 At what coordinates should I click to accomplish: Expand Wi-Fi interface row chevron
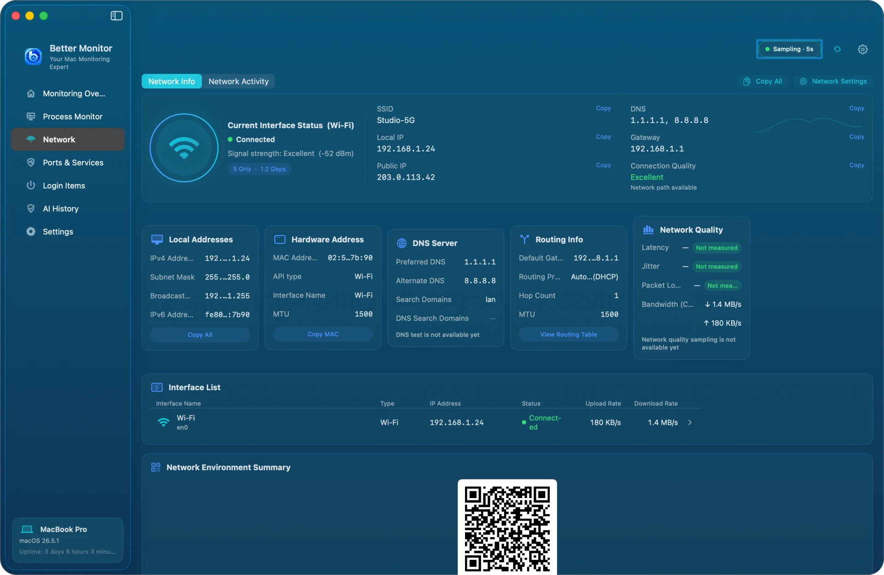tap(690, 422)
